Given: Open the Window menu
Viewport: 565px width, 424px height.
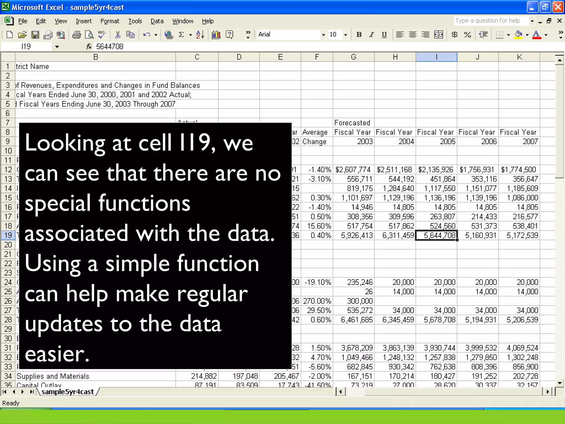Looking at the screenshot, I should point(183,21).
